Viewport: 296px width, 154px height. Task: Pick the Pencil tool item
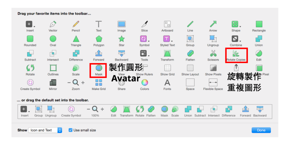pos(76,26)
